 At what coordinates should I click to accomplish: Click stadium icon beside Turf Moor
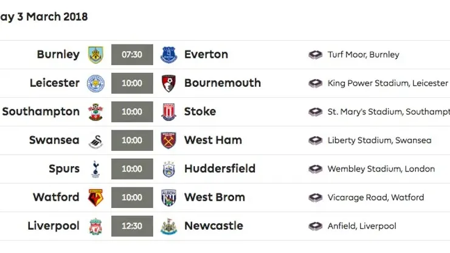315,55
